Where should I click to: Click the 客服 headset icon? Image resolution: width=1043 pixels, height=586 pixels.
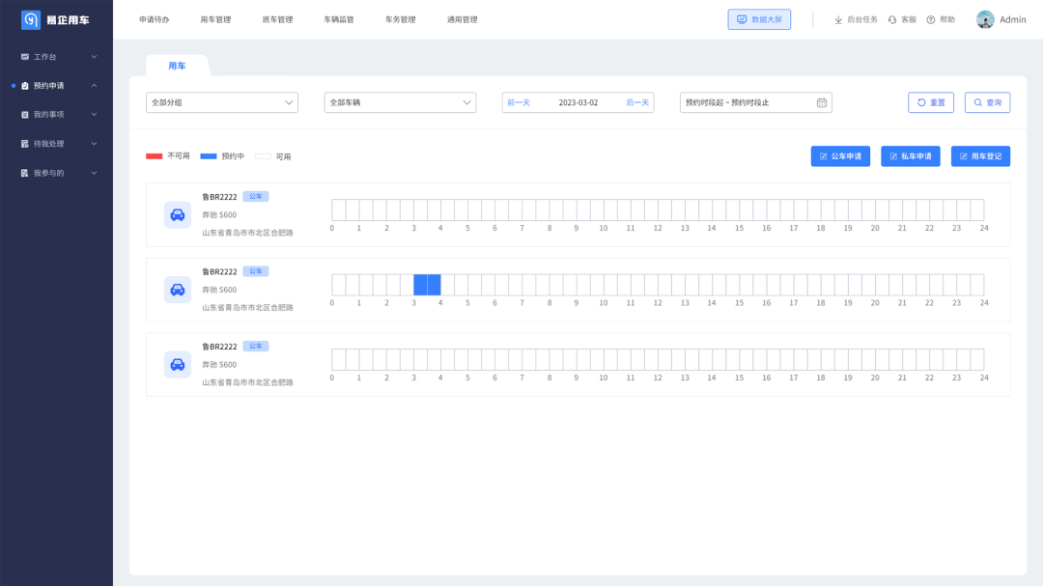tap(892, 19)
